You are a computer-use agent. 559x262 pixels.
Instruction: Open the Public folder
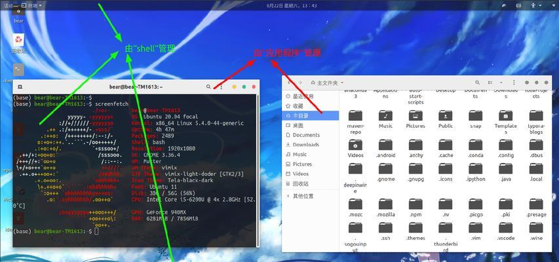[446, 119]
